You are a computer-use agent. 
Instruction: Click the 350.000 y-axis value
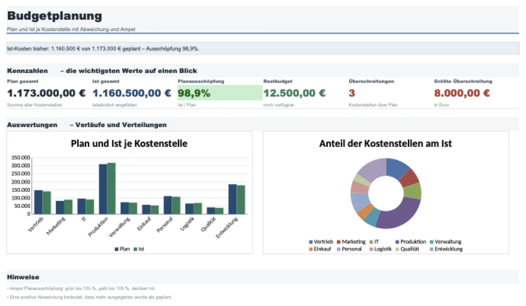tap(21, 158)
